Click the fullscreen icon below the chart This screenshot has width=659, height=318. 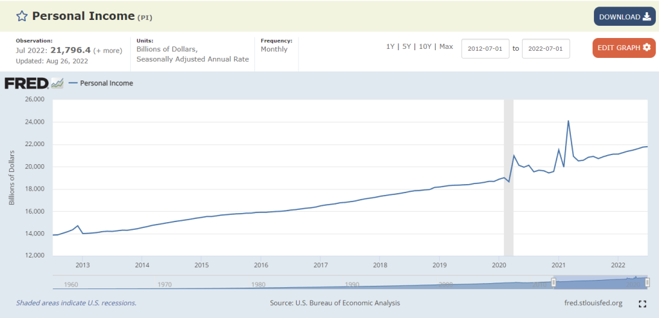tap(642, 304)
